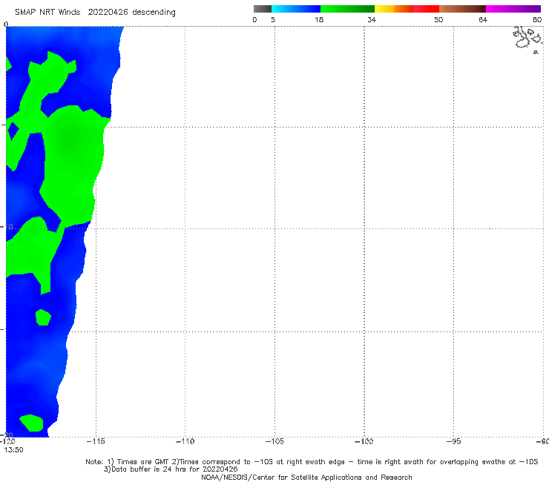This screenshot has height=482, width=549.
Task: Click the color scale label '64'
Action: (x=483, y=19)
